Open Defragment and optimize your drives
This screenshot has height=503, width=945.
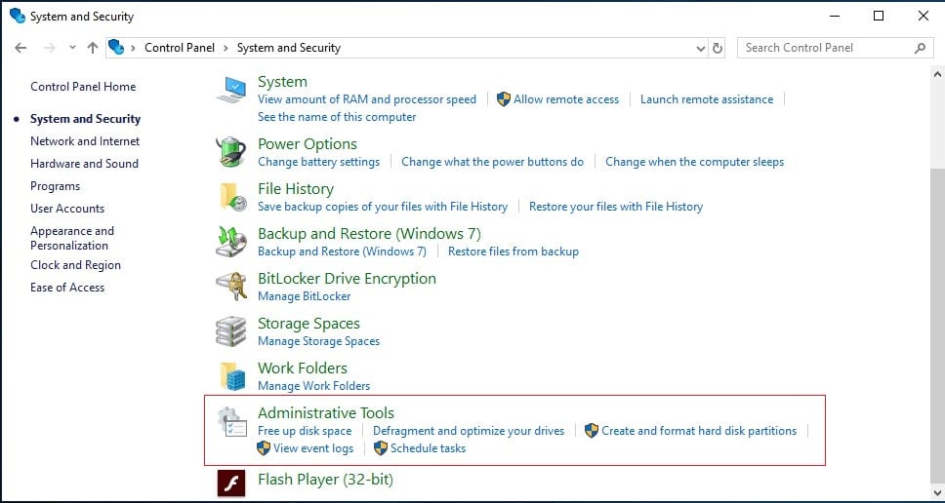(469, 431)
